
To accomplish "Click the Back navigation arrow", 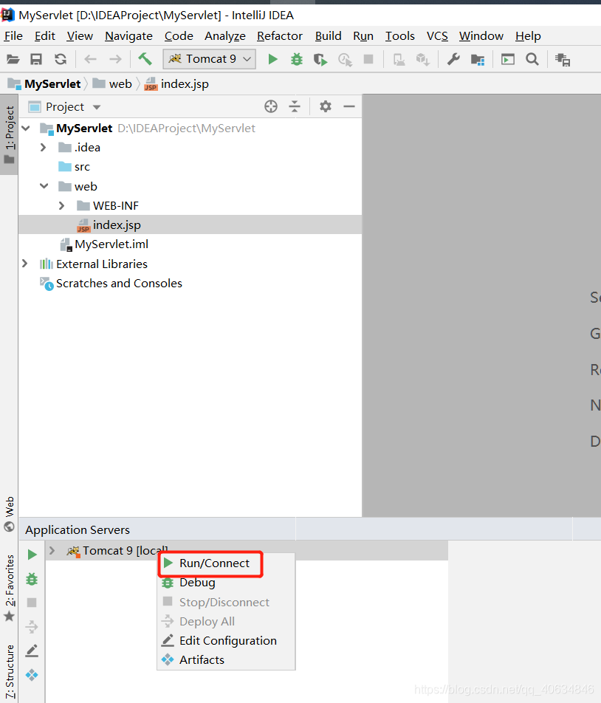I will click(x=91, y=59).
